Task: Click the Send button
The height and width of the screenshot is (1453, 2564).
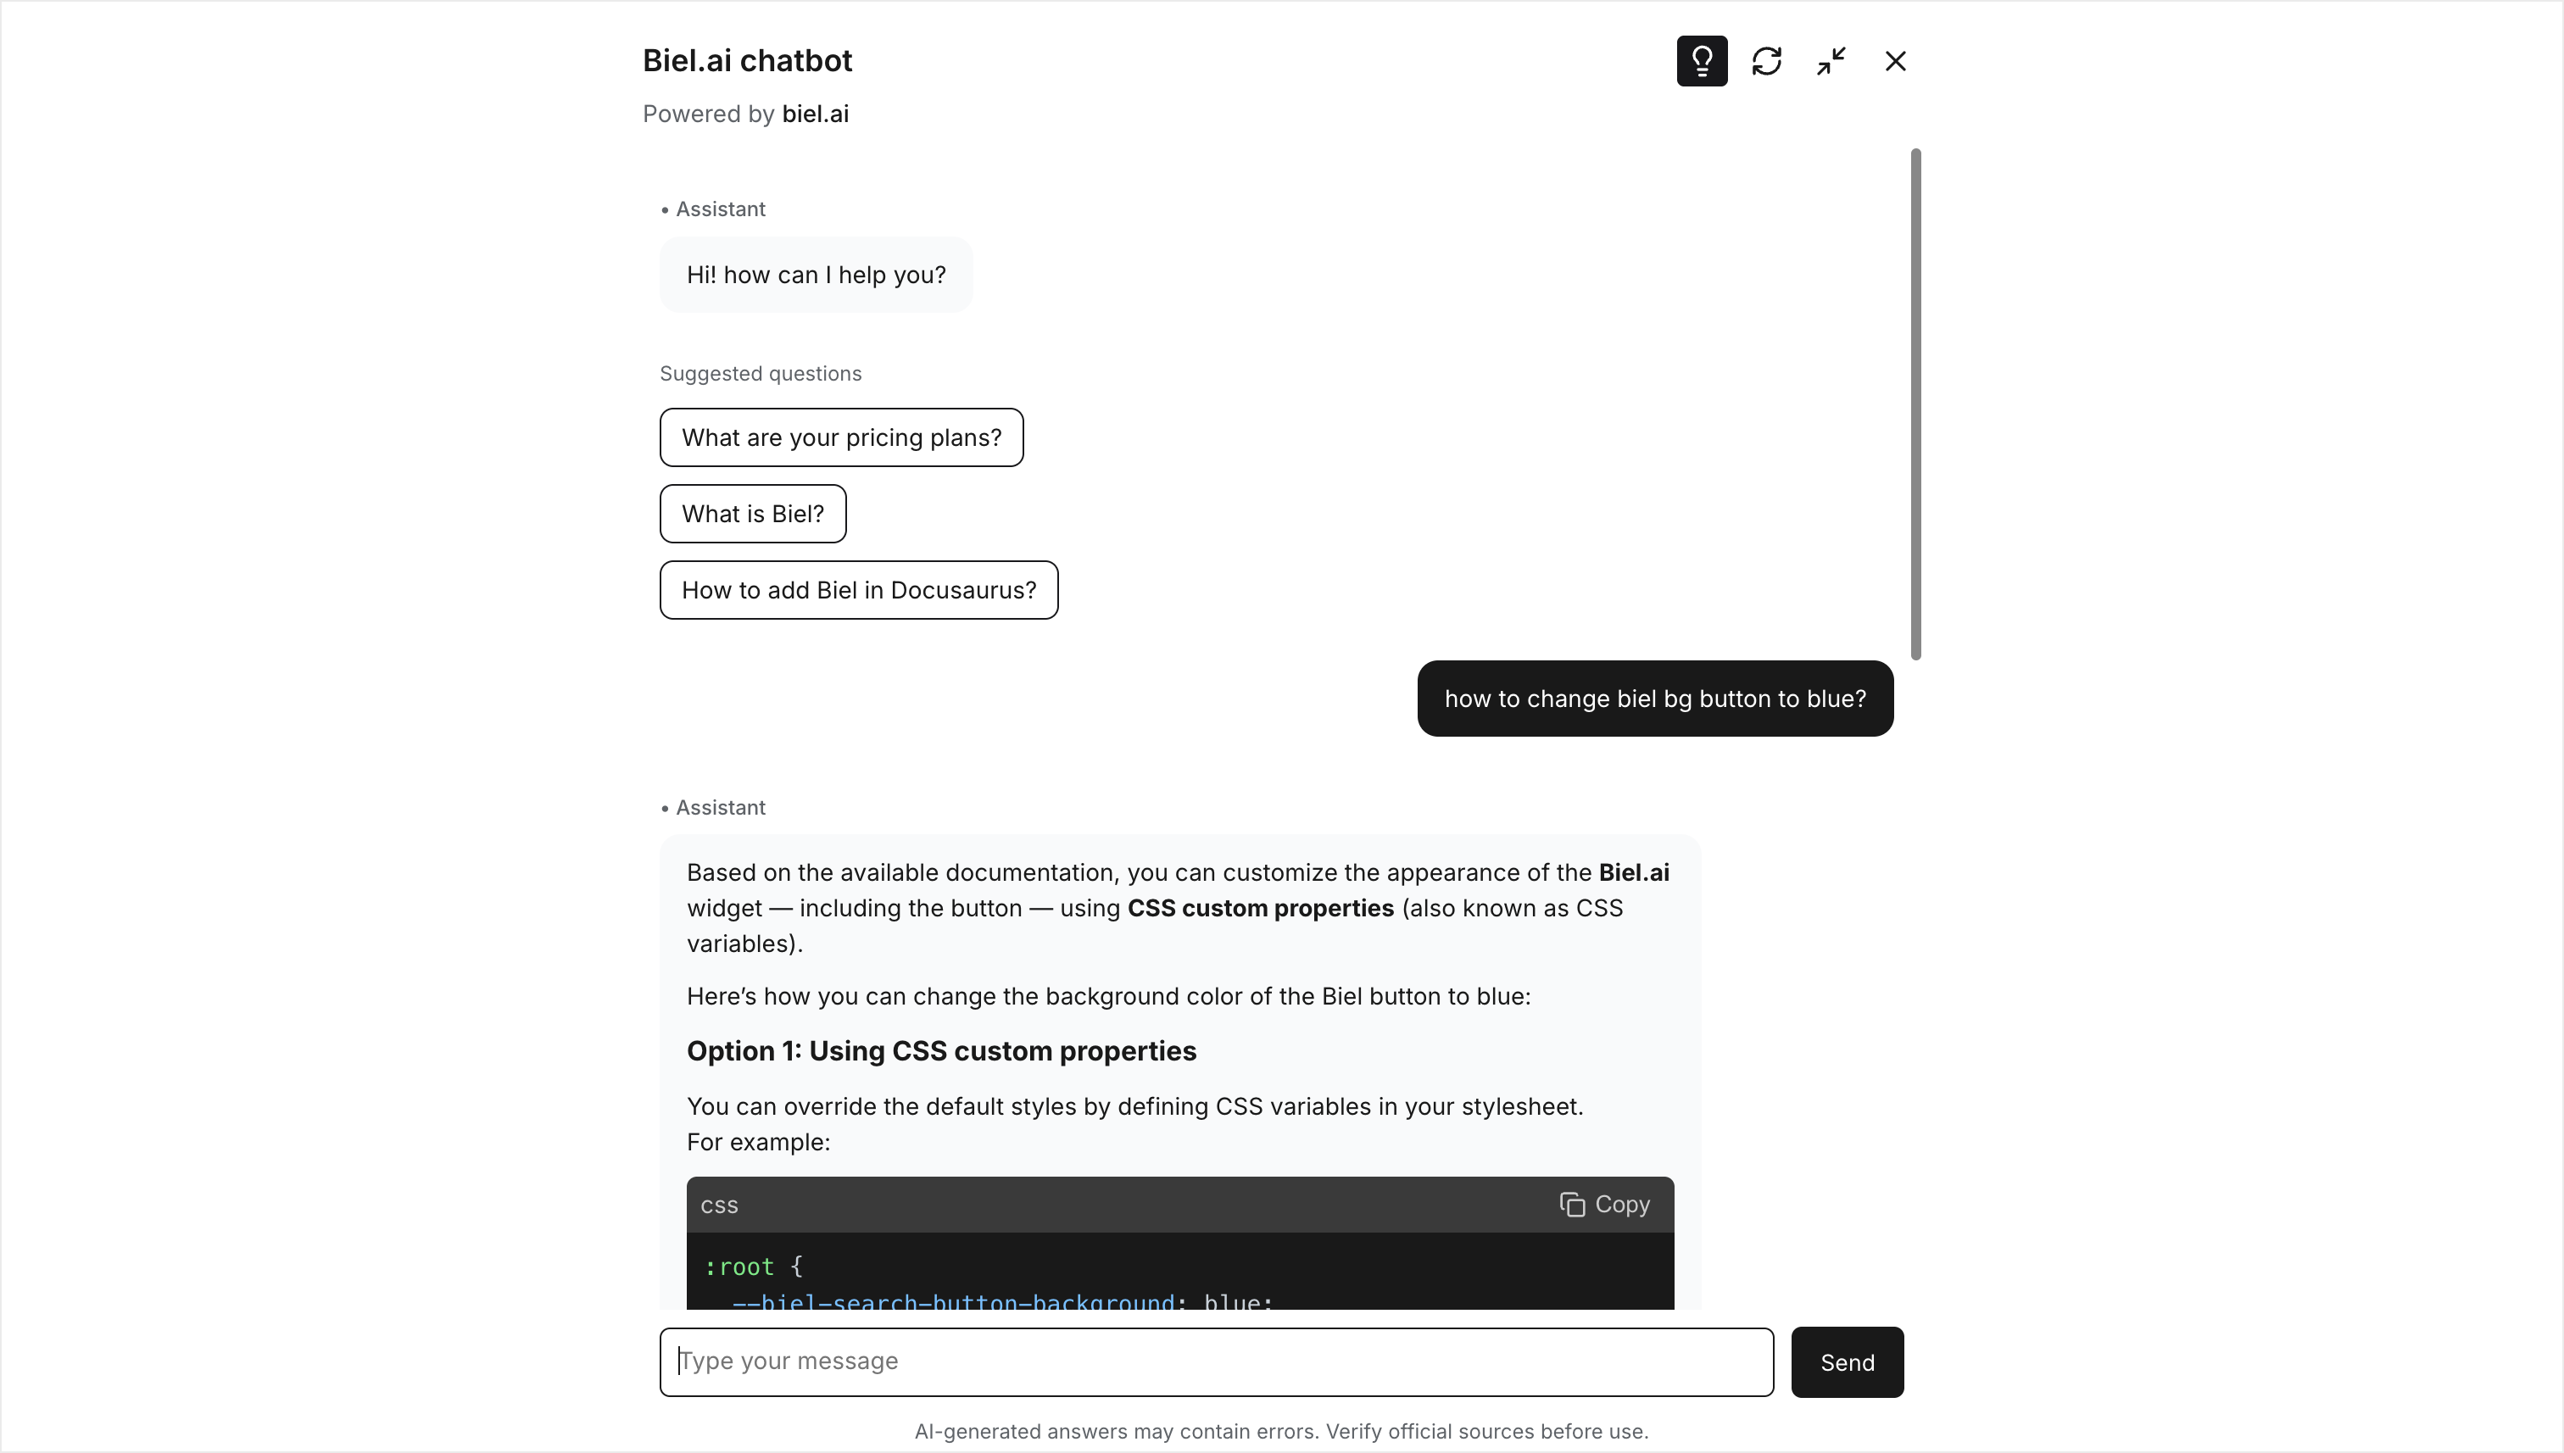Action: coord(1847,1362)
